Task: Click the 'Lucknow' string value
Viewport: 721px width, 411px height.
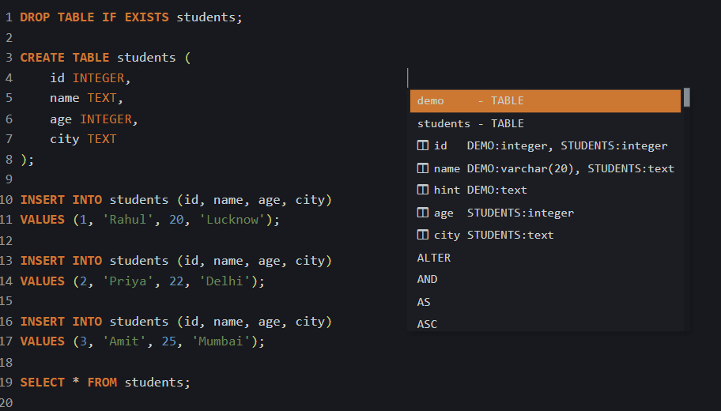Action: 232,220
